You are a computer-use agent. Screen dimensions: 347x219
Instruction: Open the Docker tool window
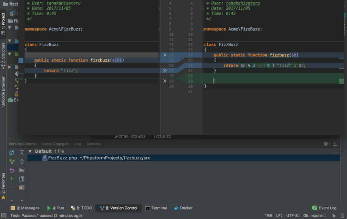(x=183, y=208)
